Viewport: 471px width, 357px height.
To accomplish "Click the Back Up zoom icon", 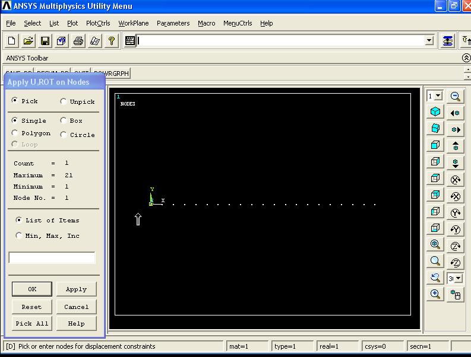I will (x=435, y=278).
